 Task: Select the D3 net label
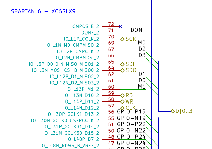[x=142, y=55]
